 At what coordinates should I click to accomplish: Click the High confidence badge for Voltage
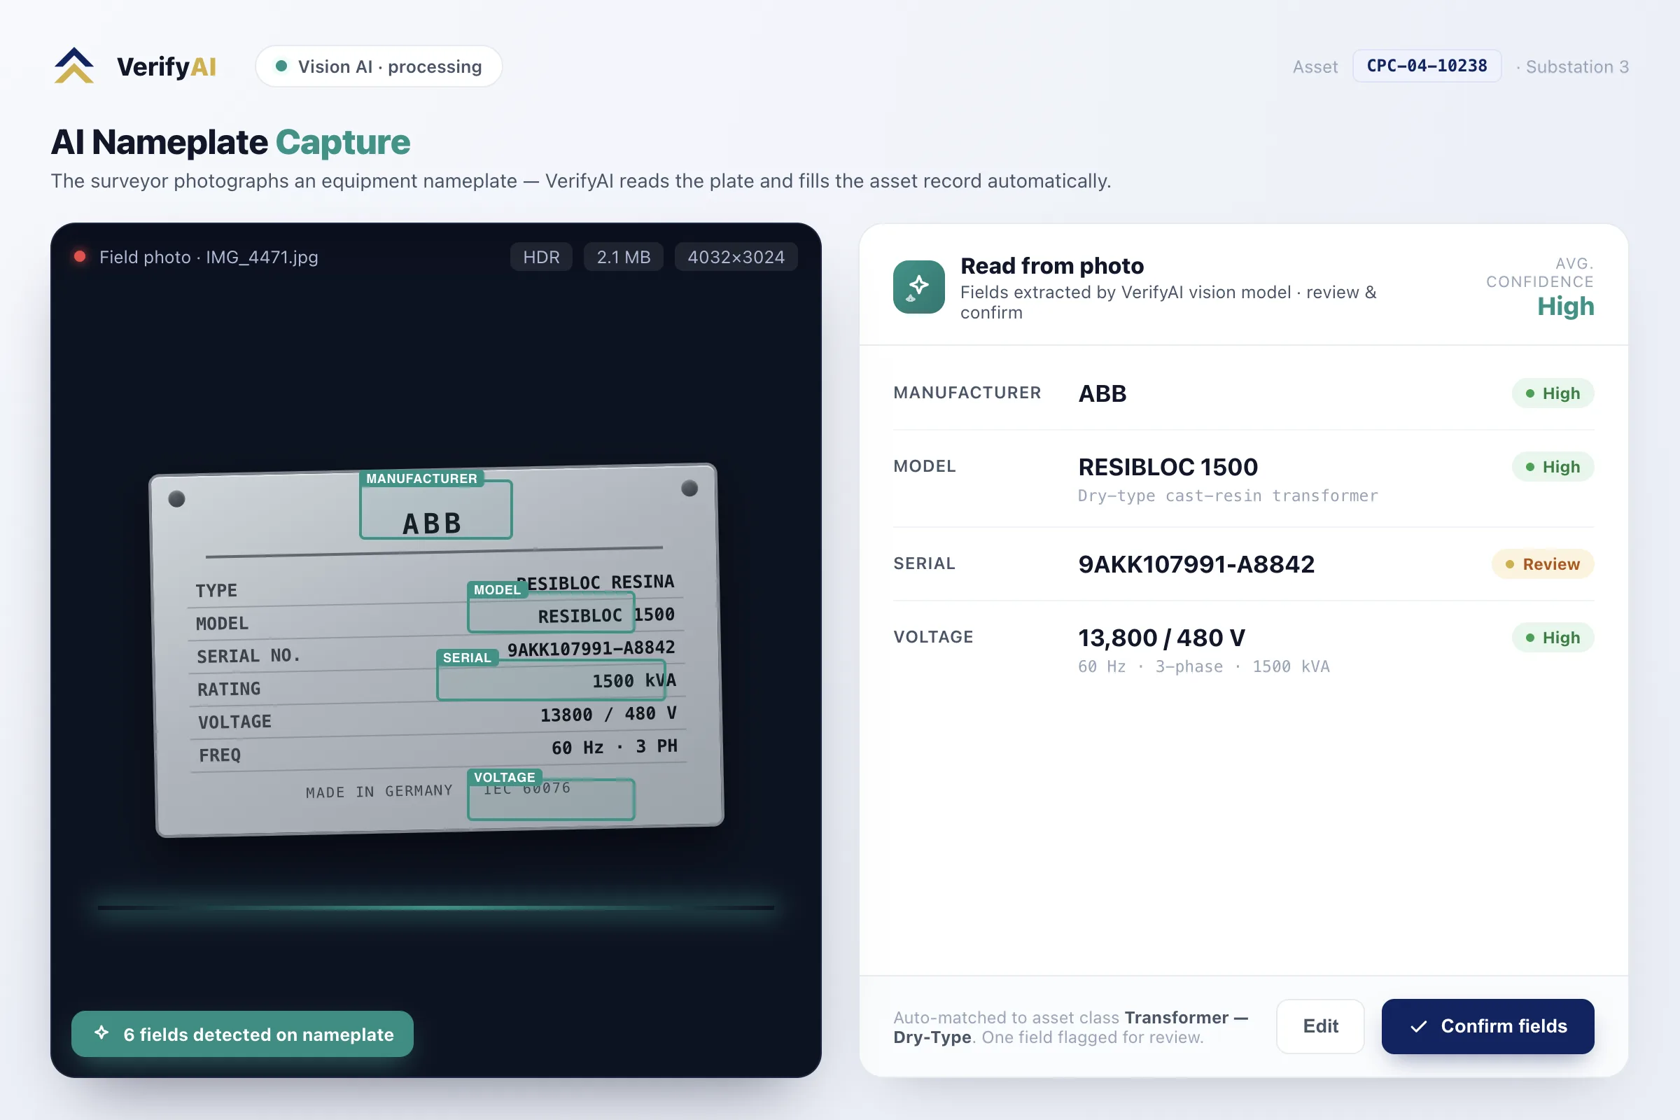pos(1553,637)
